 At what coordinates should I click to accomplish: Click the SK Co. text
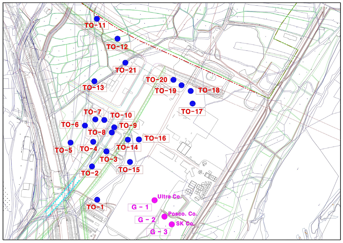point(185,224)
